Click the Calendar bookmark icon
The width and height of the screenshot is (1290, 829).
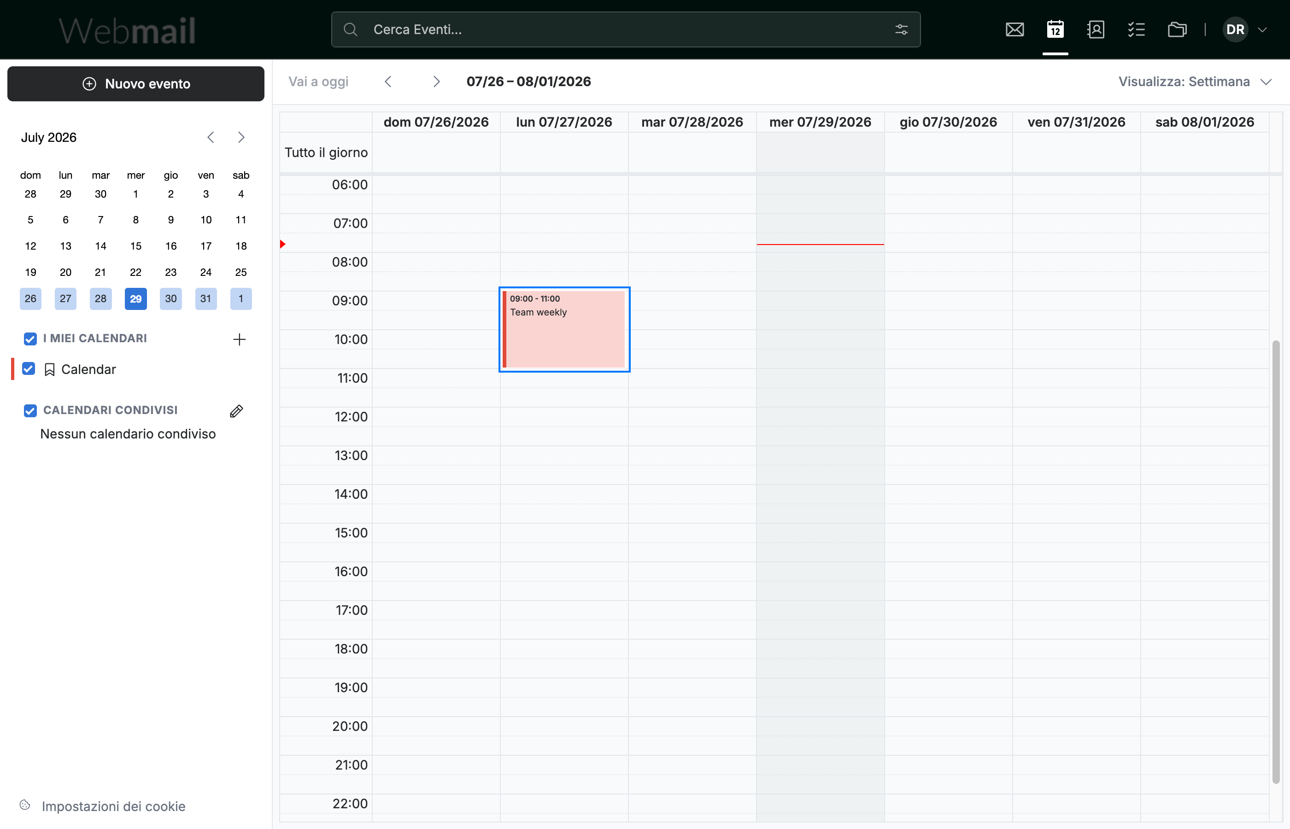pos(50,370)
